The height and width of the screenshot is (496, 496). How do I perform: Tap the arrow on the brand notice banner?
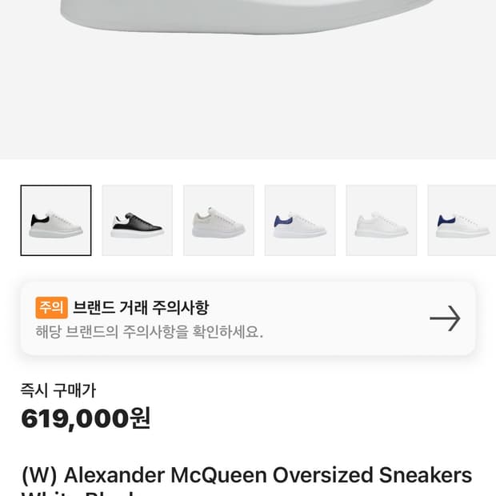click(445, 318)
